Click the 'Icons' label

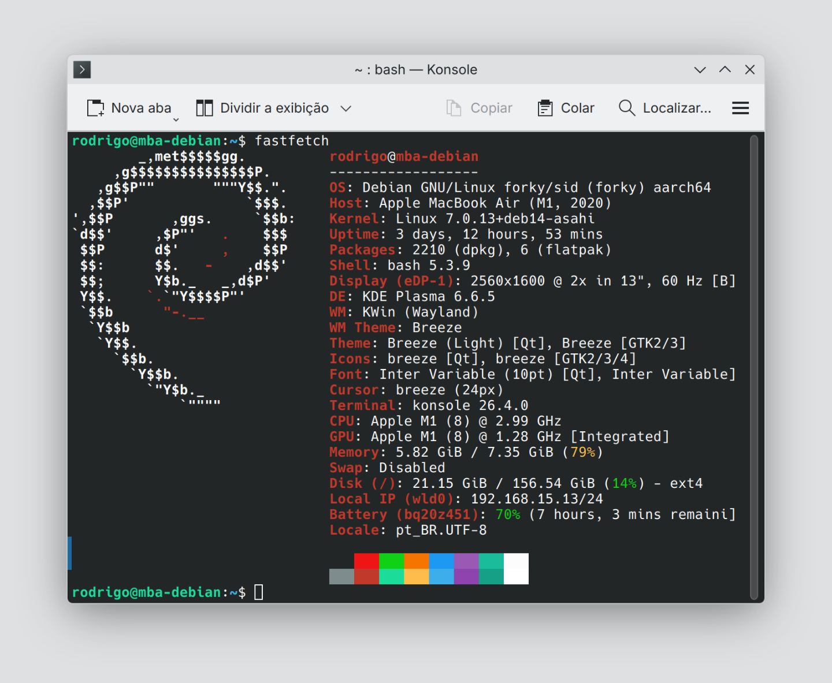(x=350, y=359)
